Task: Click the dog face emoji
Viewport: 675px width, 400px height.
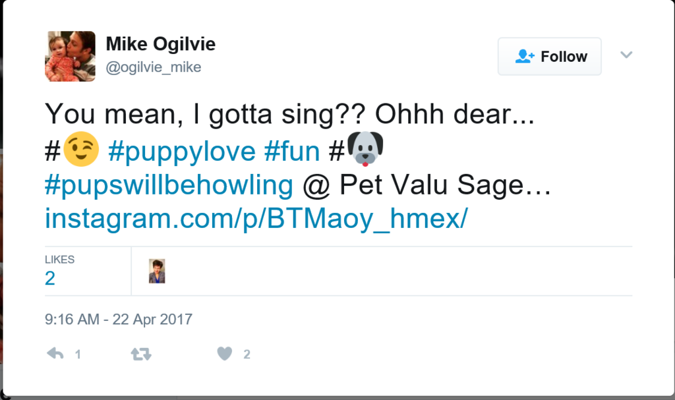Action: 365,149
